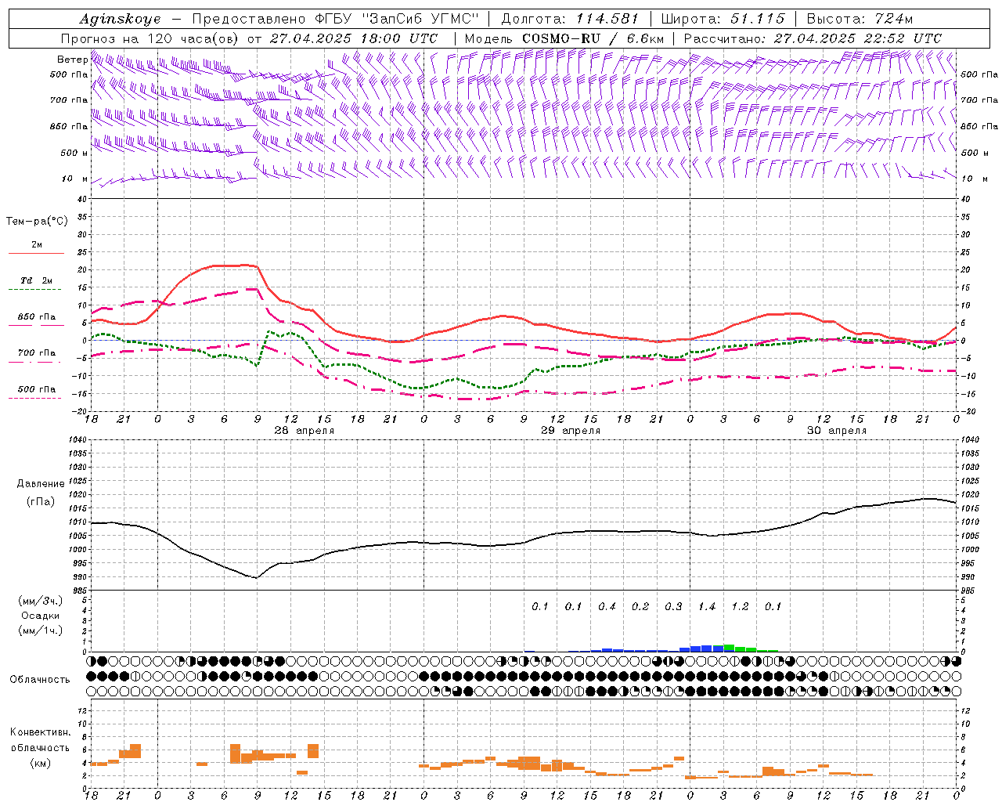
Task: Click the Высота: 724м value
Action: [x=859, y=19]
